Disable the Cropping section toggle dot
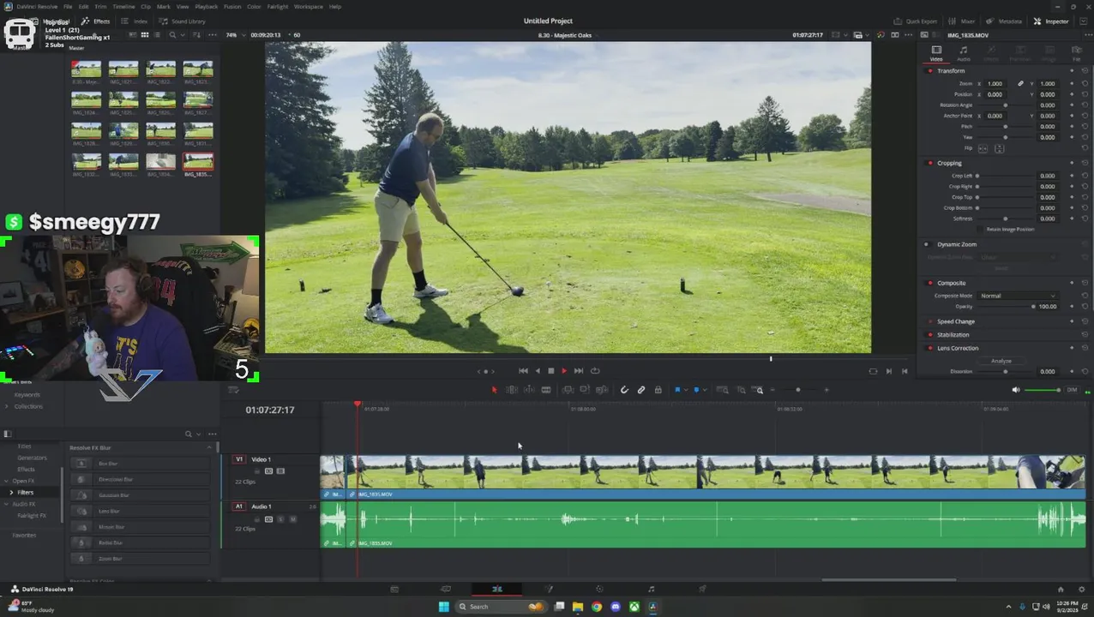 (930, 163)
